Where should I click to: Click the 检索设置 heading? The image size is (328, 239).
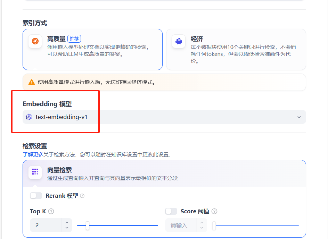[35, 146]
